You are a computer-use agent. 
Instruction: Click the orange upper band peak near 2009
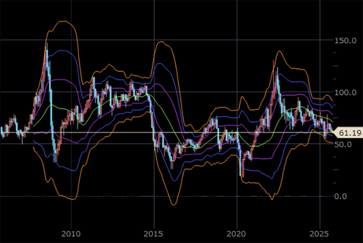click(63, 21)
